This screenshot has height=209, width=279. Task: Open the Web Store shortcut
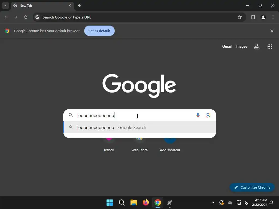click(139, 146)
